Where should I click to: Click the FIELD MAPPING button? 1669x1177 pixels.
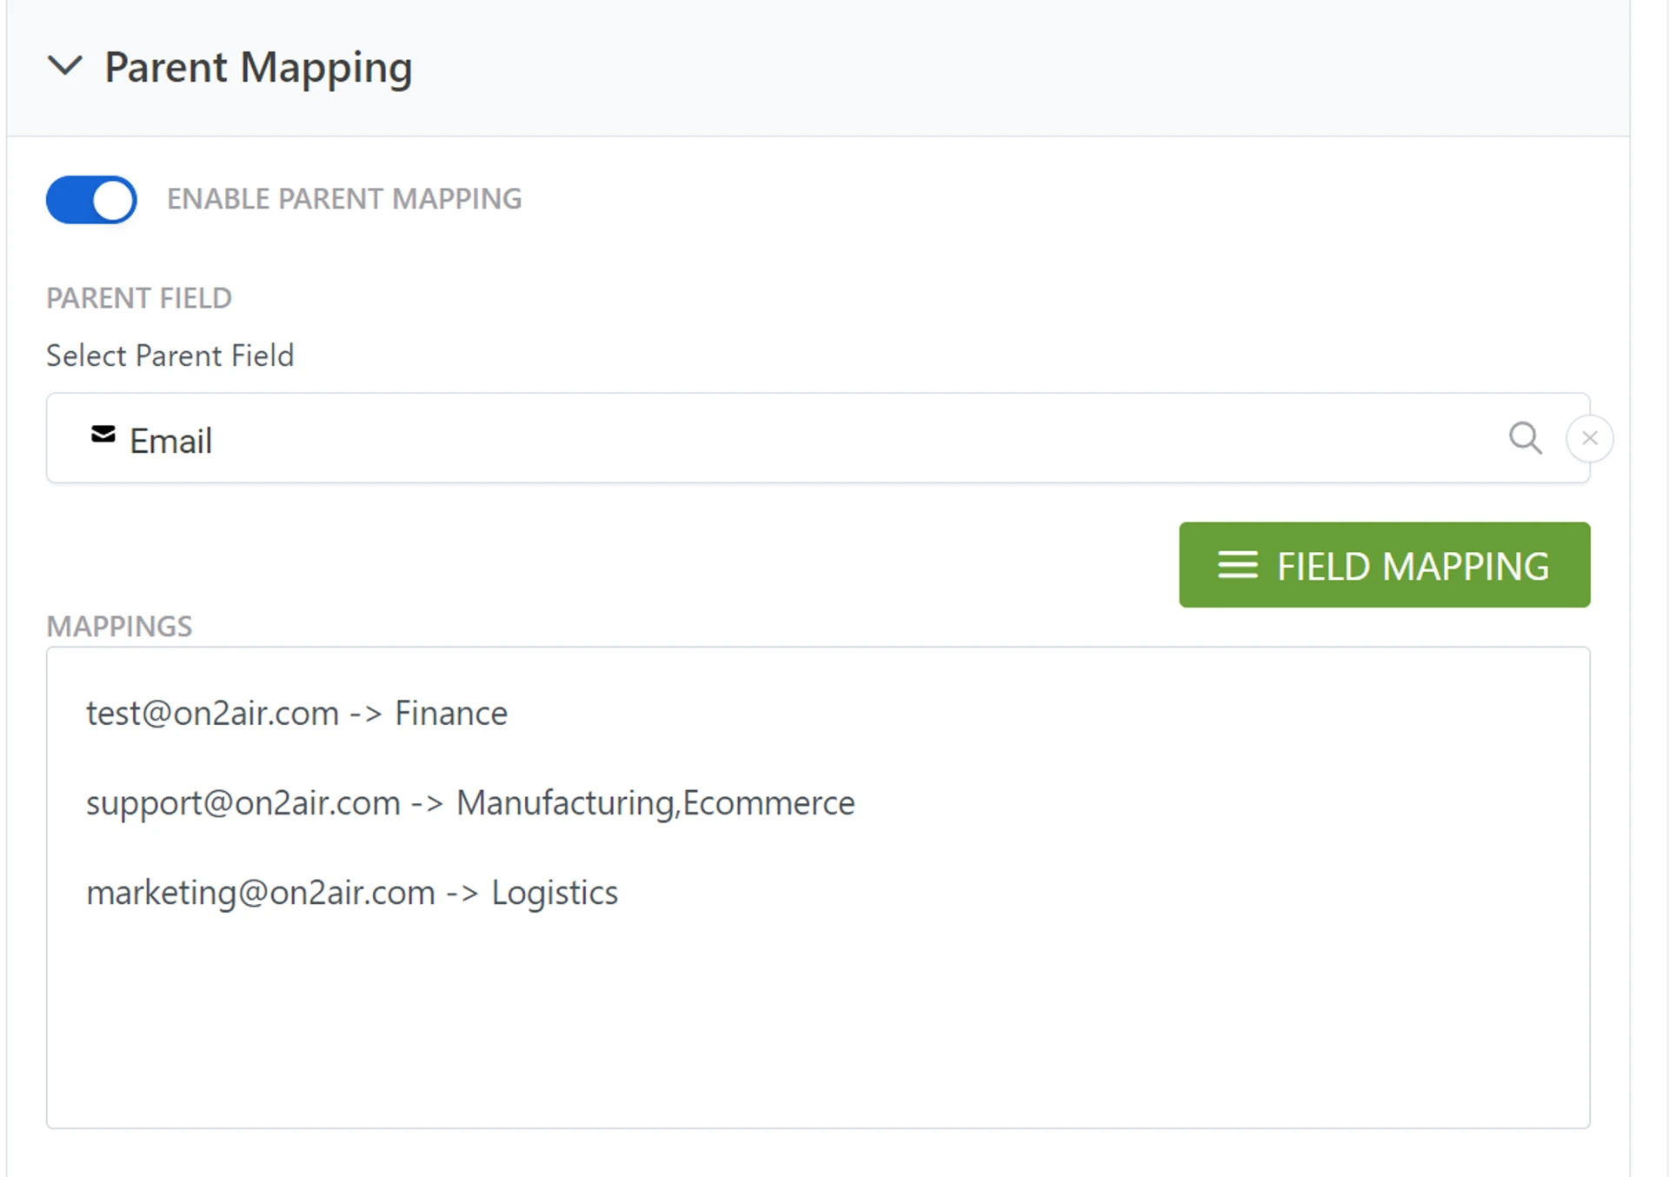(x=1384, y=565)
